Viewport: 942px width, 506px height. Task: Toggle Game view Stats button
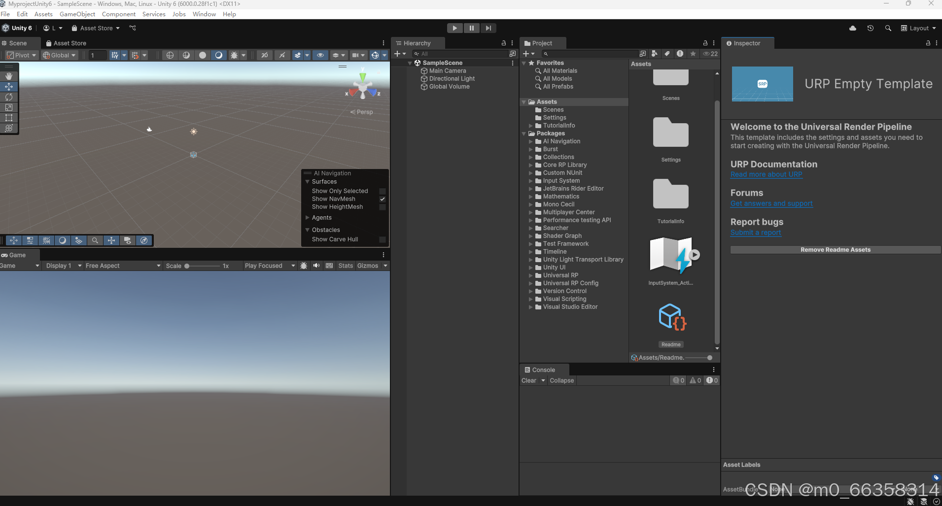coord(346,266)
